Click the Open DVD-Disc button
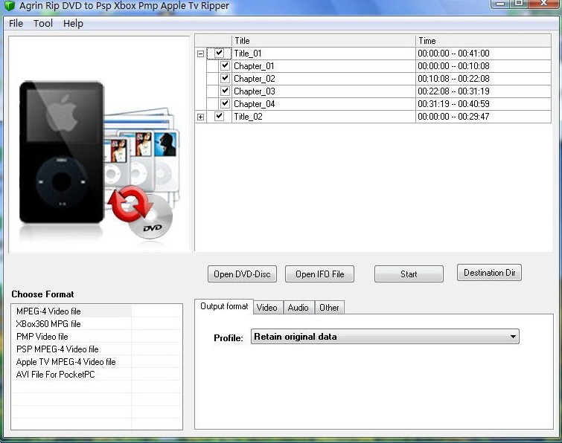 [242, 274]
